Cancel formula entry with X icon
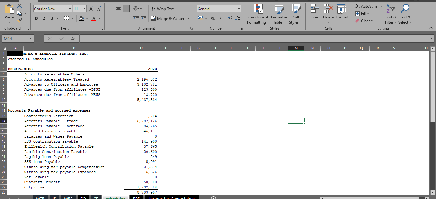This screenshot has height=199, width=436. pos(50,39)
